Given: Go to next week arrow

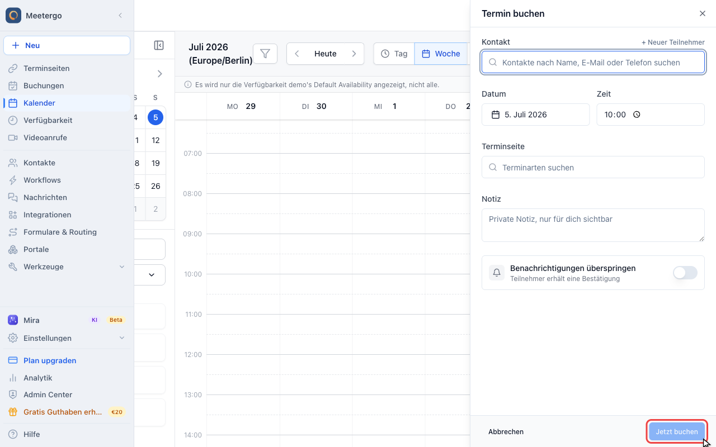Looking at the screenshot, I should (x=354, y=54).
